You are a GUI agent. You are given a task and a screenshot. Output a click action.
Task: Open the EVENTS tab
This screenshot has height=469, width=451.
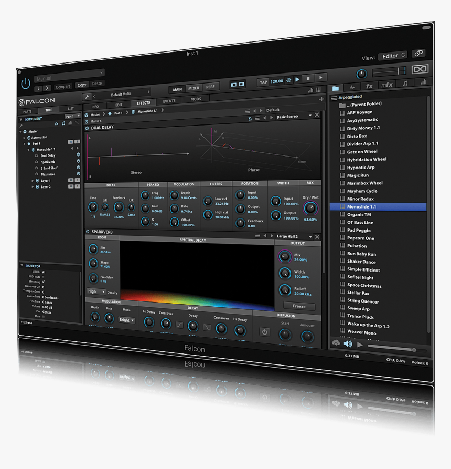click(x=169, y=101)
